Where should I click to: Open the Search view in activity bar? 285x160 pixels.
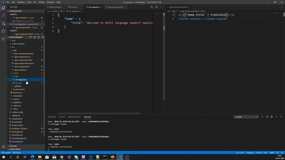point(3,16)
